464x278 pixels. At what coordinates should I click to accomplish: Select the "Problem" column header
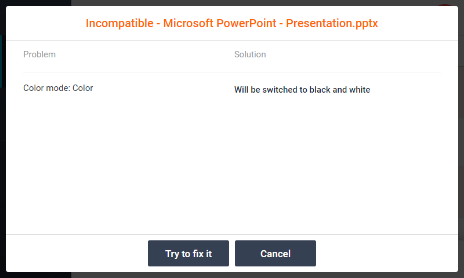(39, 54)
